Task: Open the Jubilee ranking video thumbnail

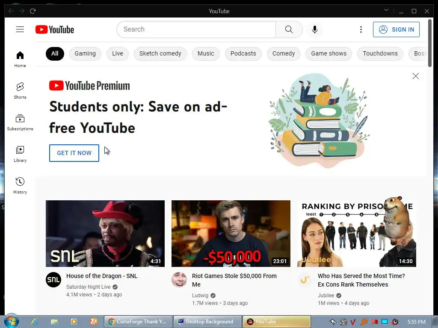Action: (356, 234)
